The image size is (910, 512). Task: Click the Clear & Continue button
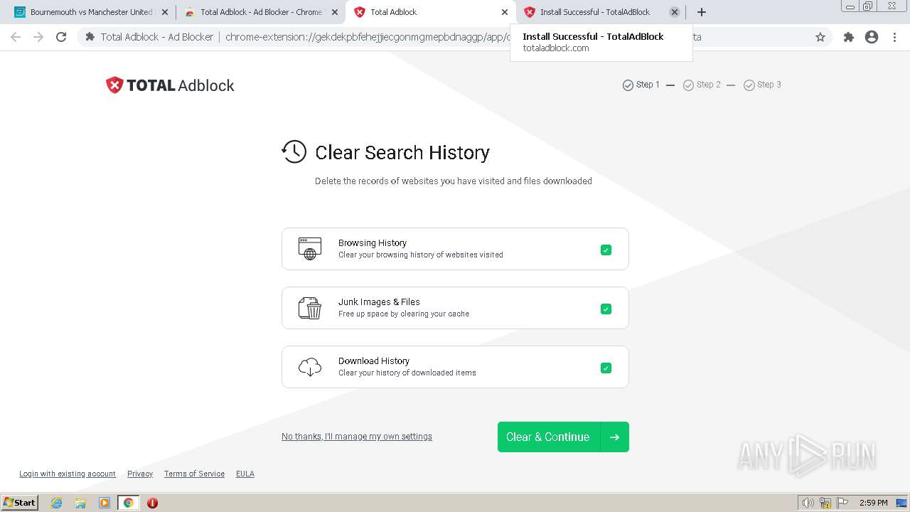click(563, 437)
